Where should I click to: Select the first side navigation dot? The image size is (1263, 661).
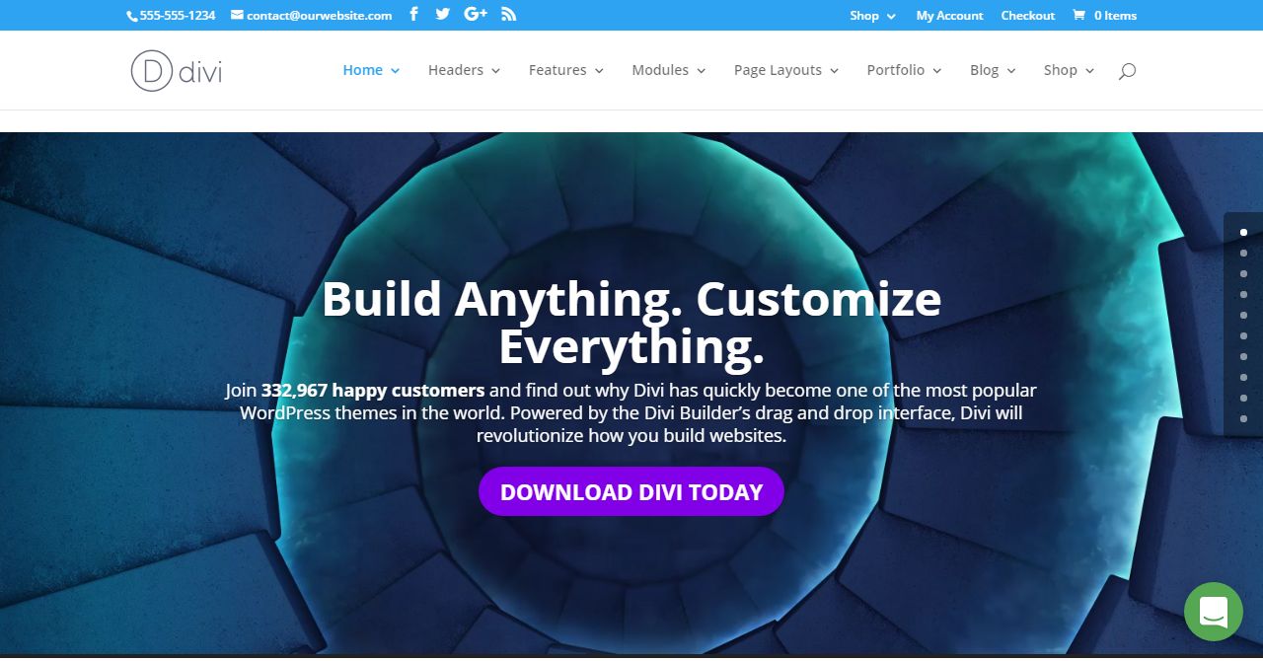tap(1243, 233)
